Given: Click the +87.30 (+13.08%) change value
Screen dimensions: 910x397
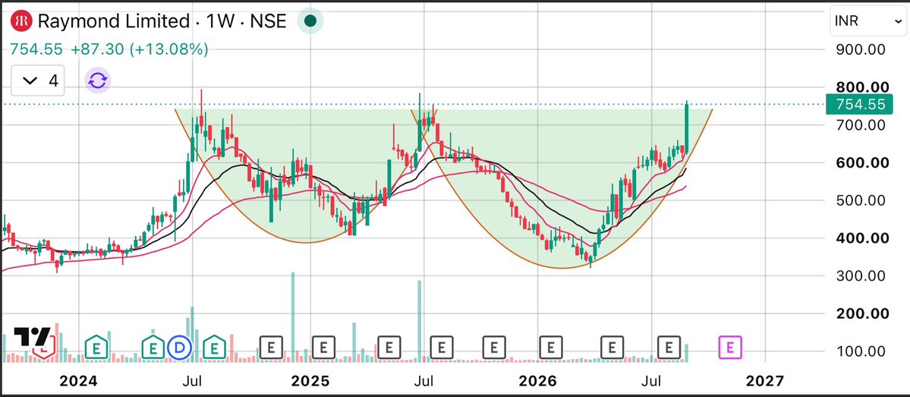Looking at the screenshot, I should [140, 50].
